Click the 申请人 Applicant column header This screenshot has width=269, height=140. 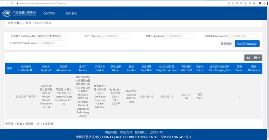(46, 68)
